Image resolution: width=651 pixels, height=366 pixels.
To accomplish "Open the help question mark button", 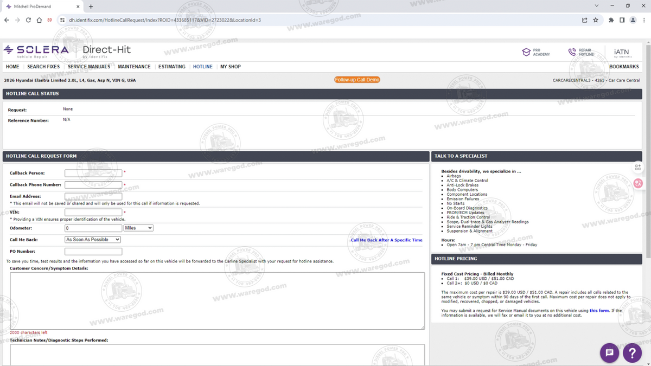I will [633, 353].
